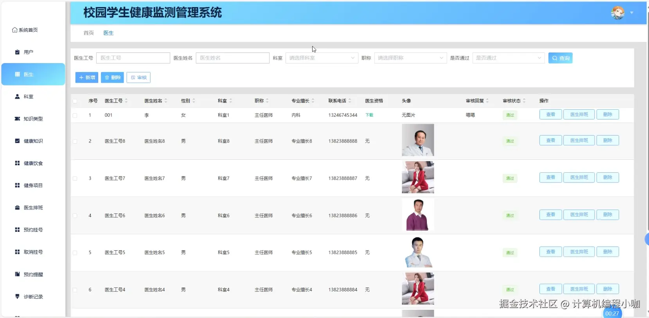Click the 预约提醒 sidebar icon

coord(17,274)
